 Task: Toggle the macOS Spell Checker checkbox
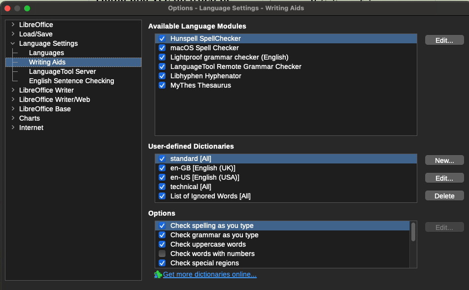[162, 48]
